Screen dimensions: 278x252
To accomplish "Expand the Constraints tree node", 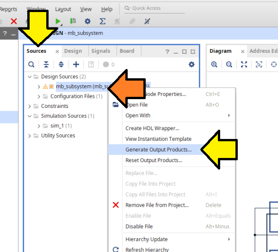I will pos(30,106).
